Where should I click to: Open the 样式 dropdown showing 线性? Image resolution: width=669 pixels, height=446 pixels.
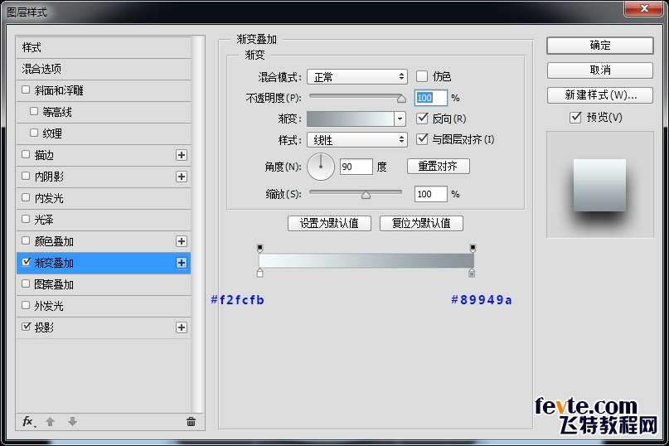tap(357, 139)
